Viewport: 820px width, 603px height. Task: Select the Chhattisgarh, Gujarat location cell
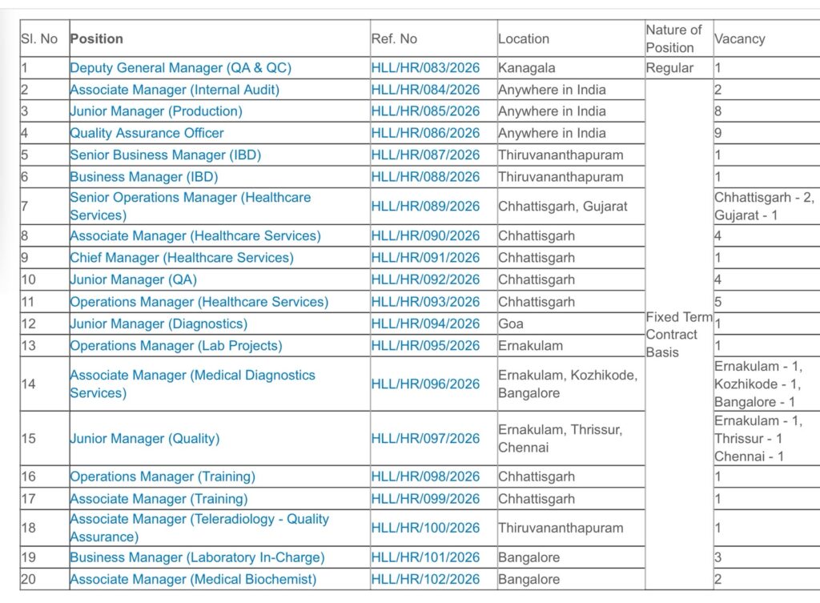tap(571, 206)
